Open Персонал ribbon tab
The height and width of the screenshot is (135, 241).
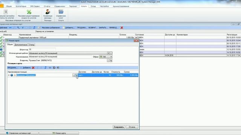tap(73, 6)
